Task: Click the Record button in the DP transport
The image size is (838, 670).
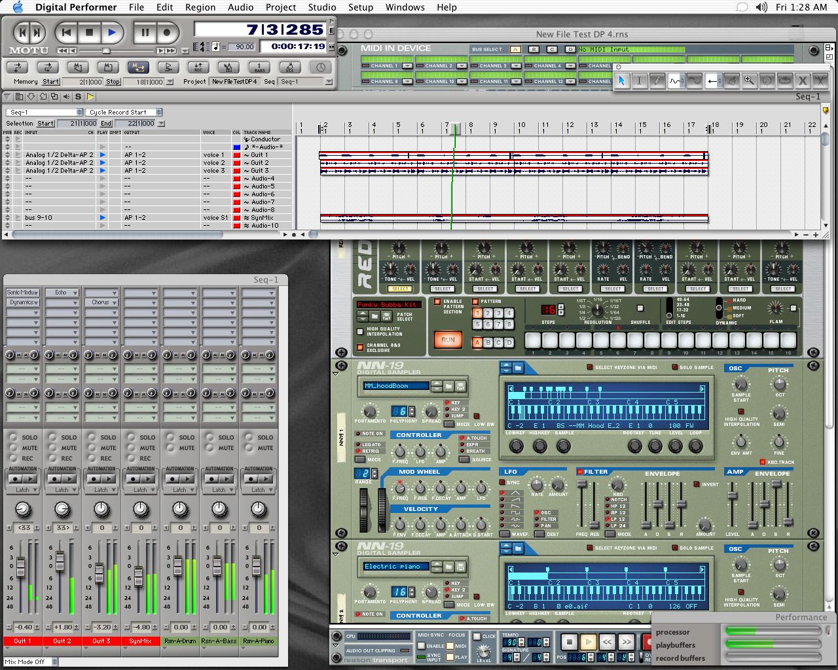Action: point(167,31)
